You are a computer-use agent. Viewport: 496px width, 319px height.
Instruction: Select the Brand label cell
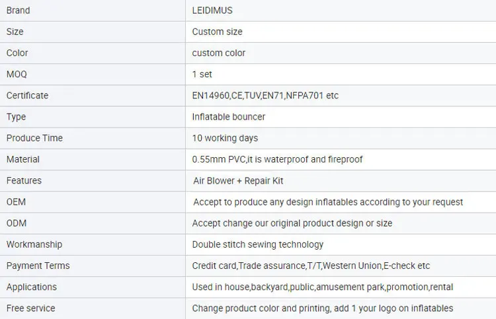(93, 11)
